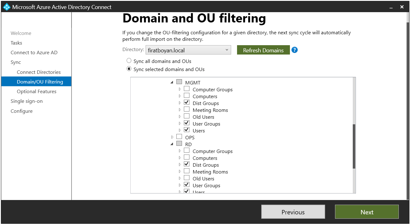
Task: Expand Computer Groups under MGMT
Action: 179,89
